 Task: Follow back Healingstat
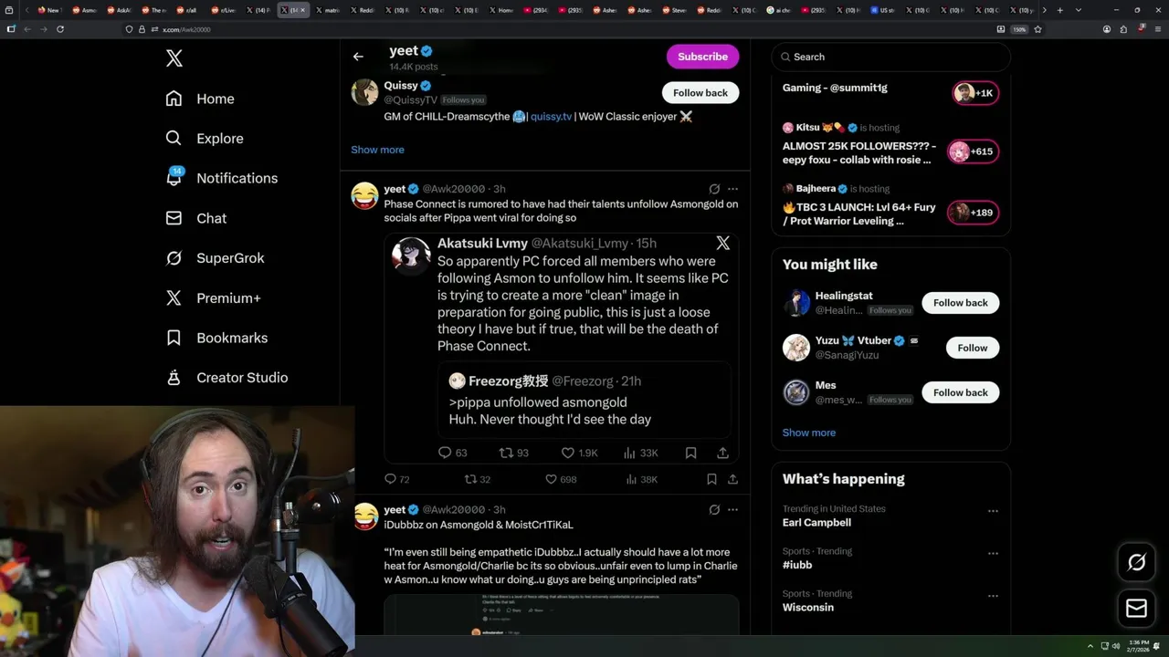coord(960,303)
